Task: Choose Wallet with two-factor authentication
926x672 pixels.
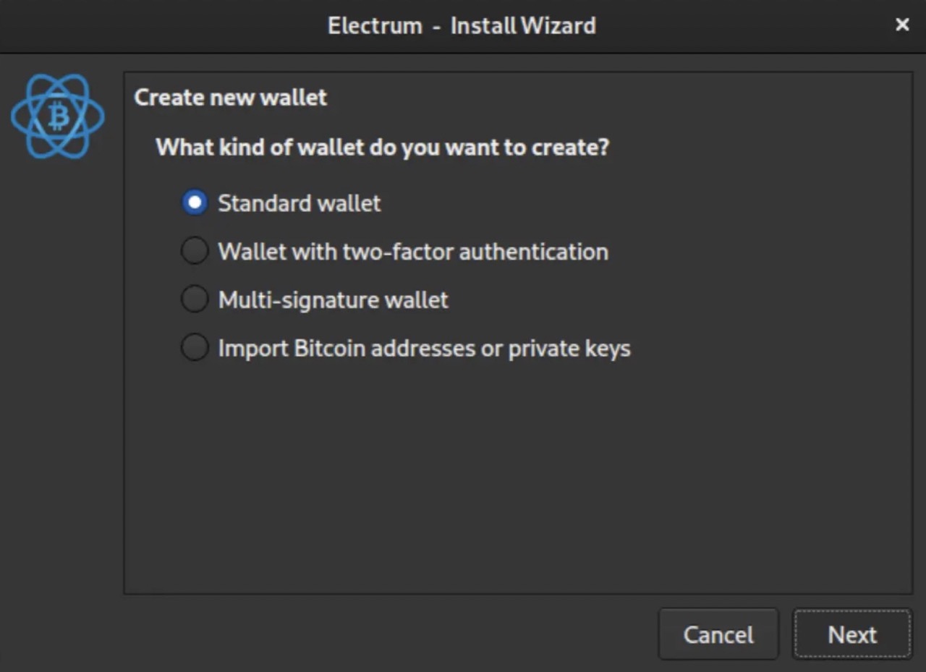Action: 194,251
